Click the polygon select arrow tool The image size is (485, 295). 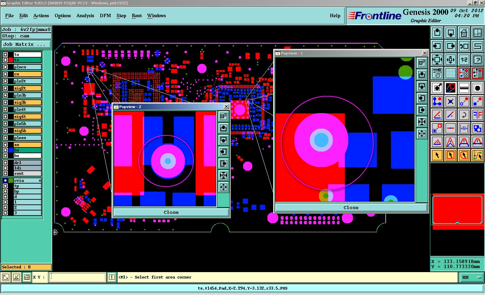tap(464, 155)
